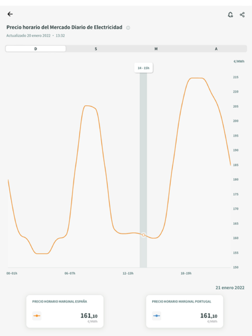Open the notification bell alert
Image resolution: width=252 pixels, height=336 pixels.
(x=230, y=15)
